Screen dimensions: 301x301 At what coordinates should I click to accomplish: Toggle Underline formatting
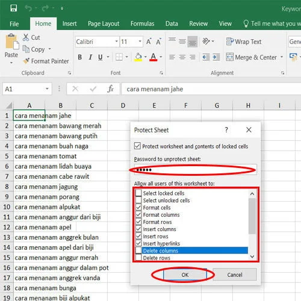[101, 57]
